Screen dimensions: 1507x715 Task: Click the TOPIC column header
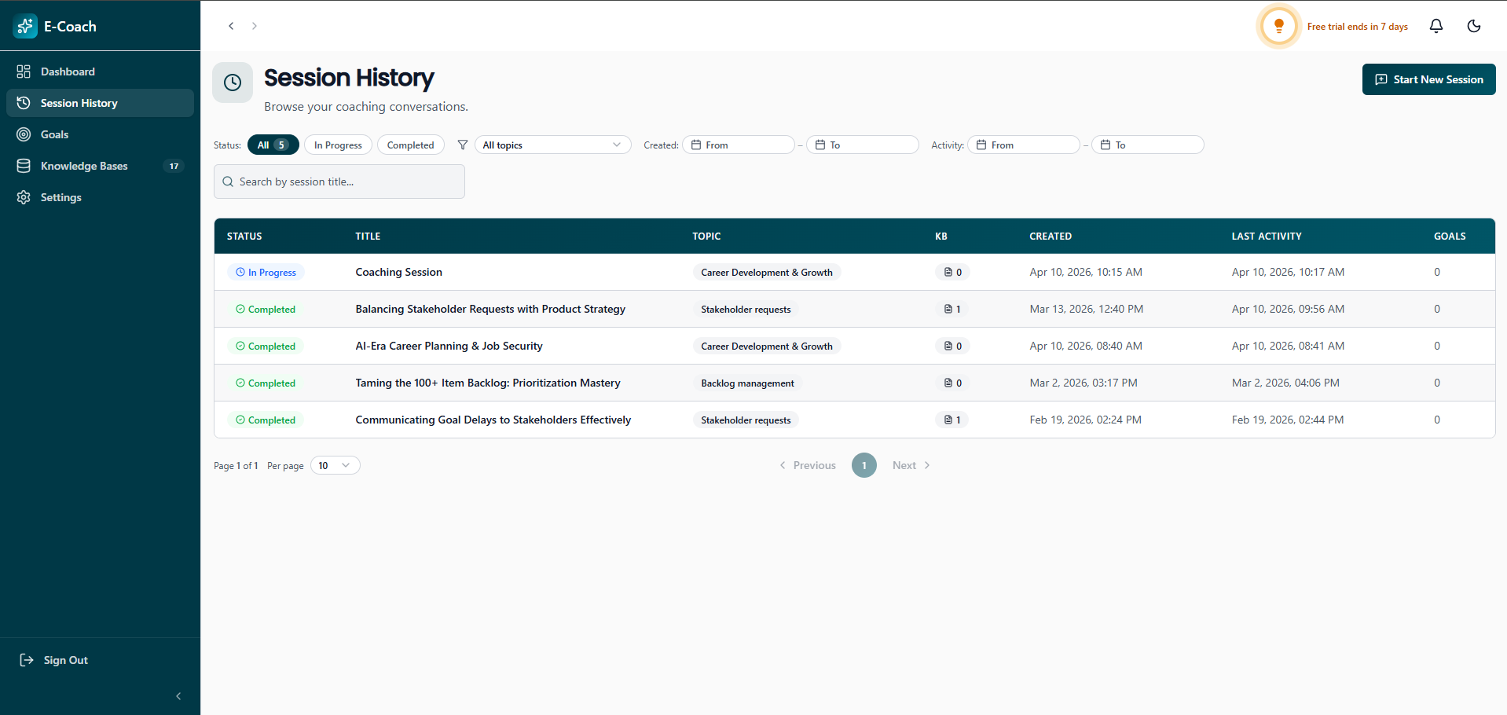tap(706, 236)
